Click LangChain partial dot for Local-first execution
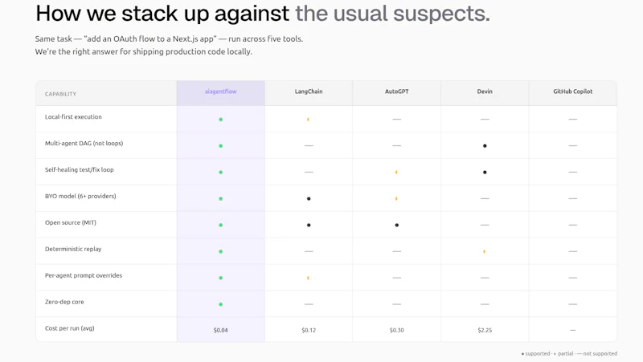This screenshot has height=362, width=643. click(x=308, y=119)
